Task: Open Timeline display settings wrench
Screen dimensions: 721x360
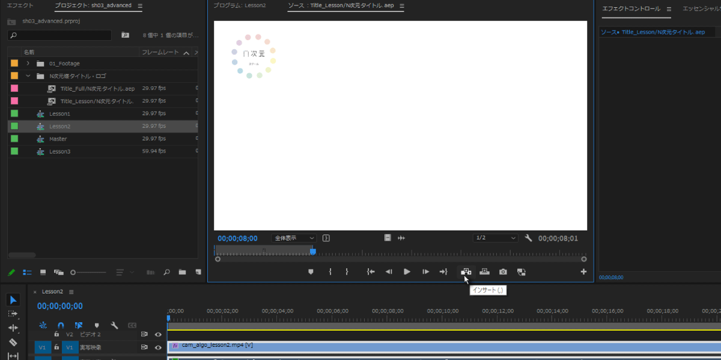Action: pyautogui.click(x=114, y=325)
